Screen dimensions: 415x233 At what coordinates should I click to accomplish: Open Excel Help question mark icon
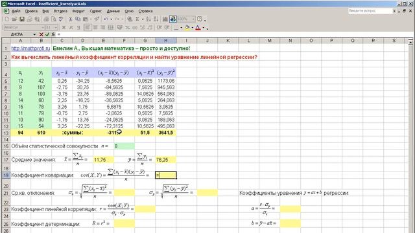coord(199,19)
